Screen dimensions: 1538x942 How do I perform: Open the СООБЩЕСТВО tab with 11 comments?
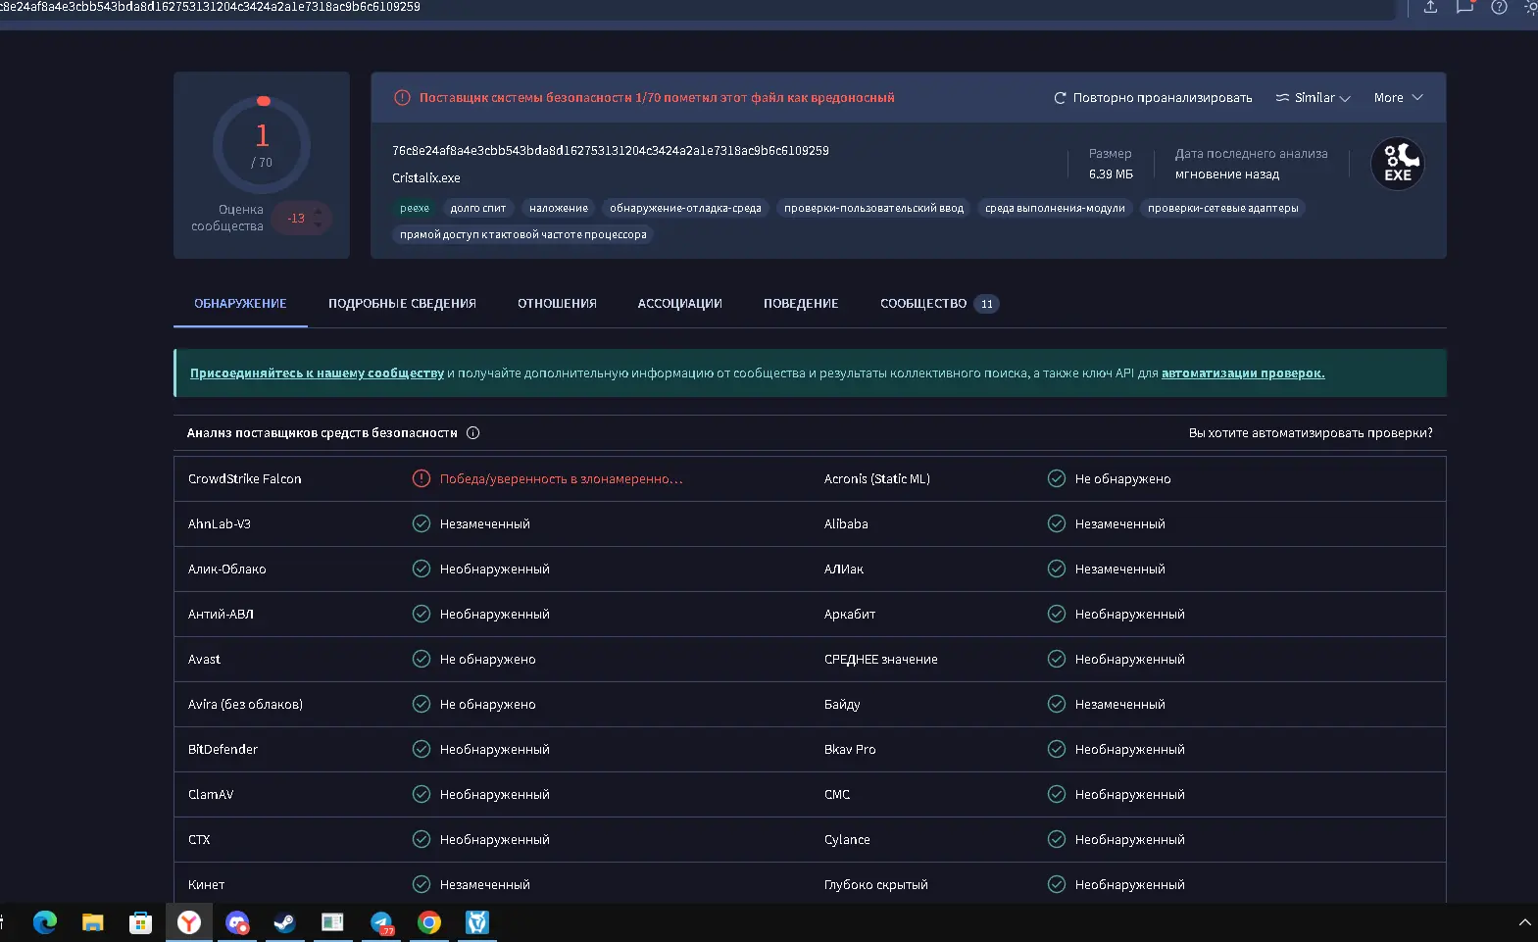point(939,304)
